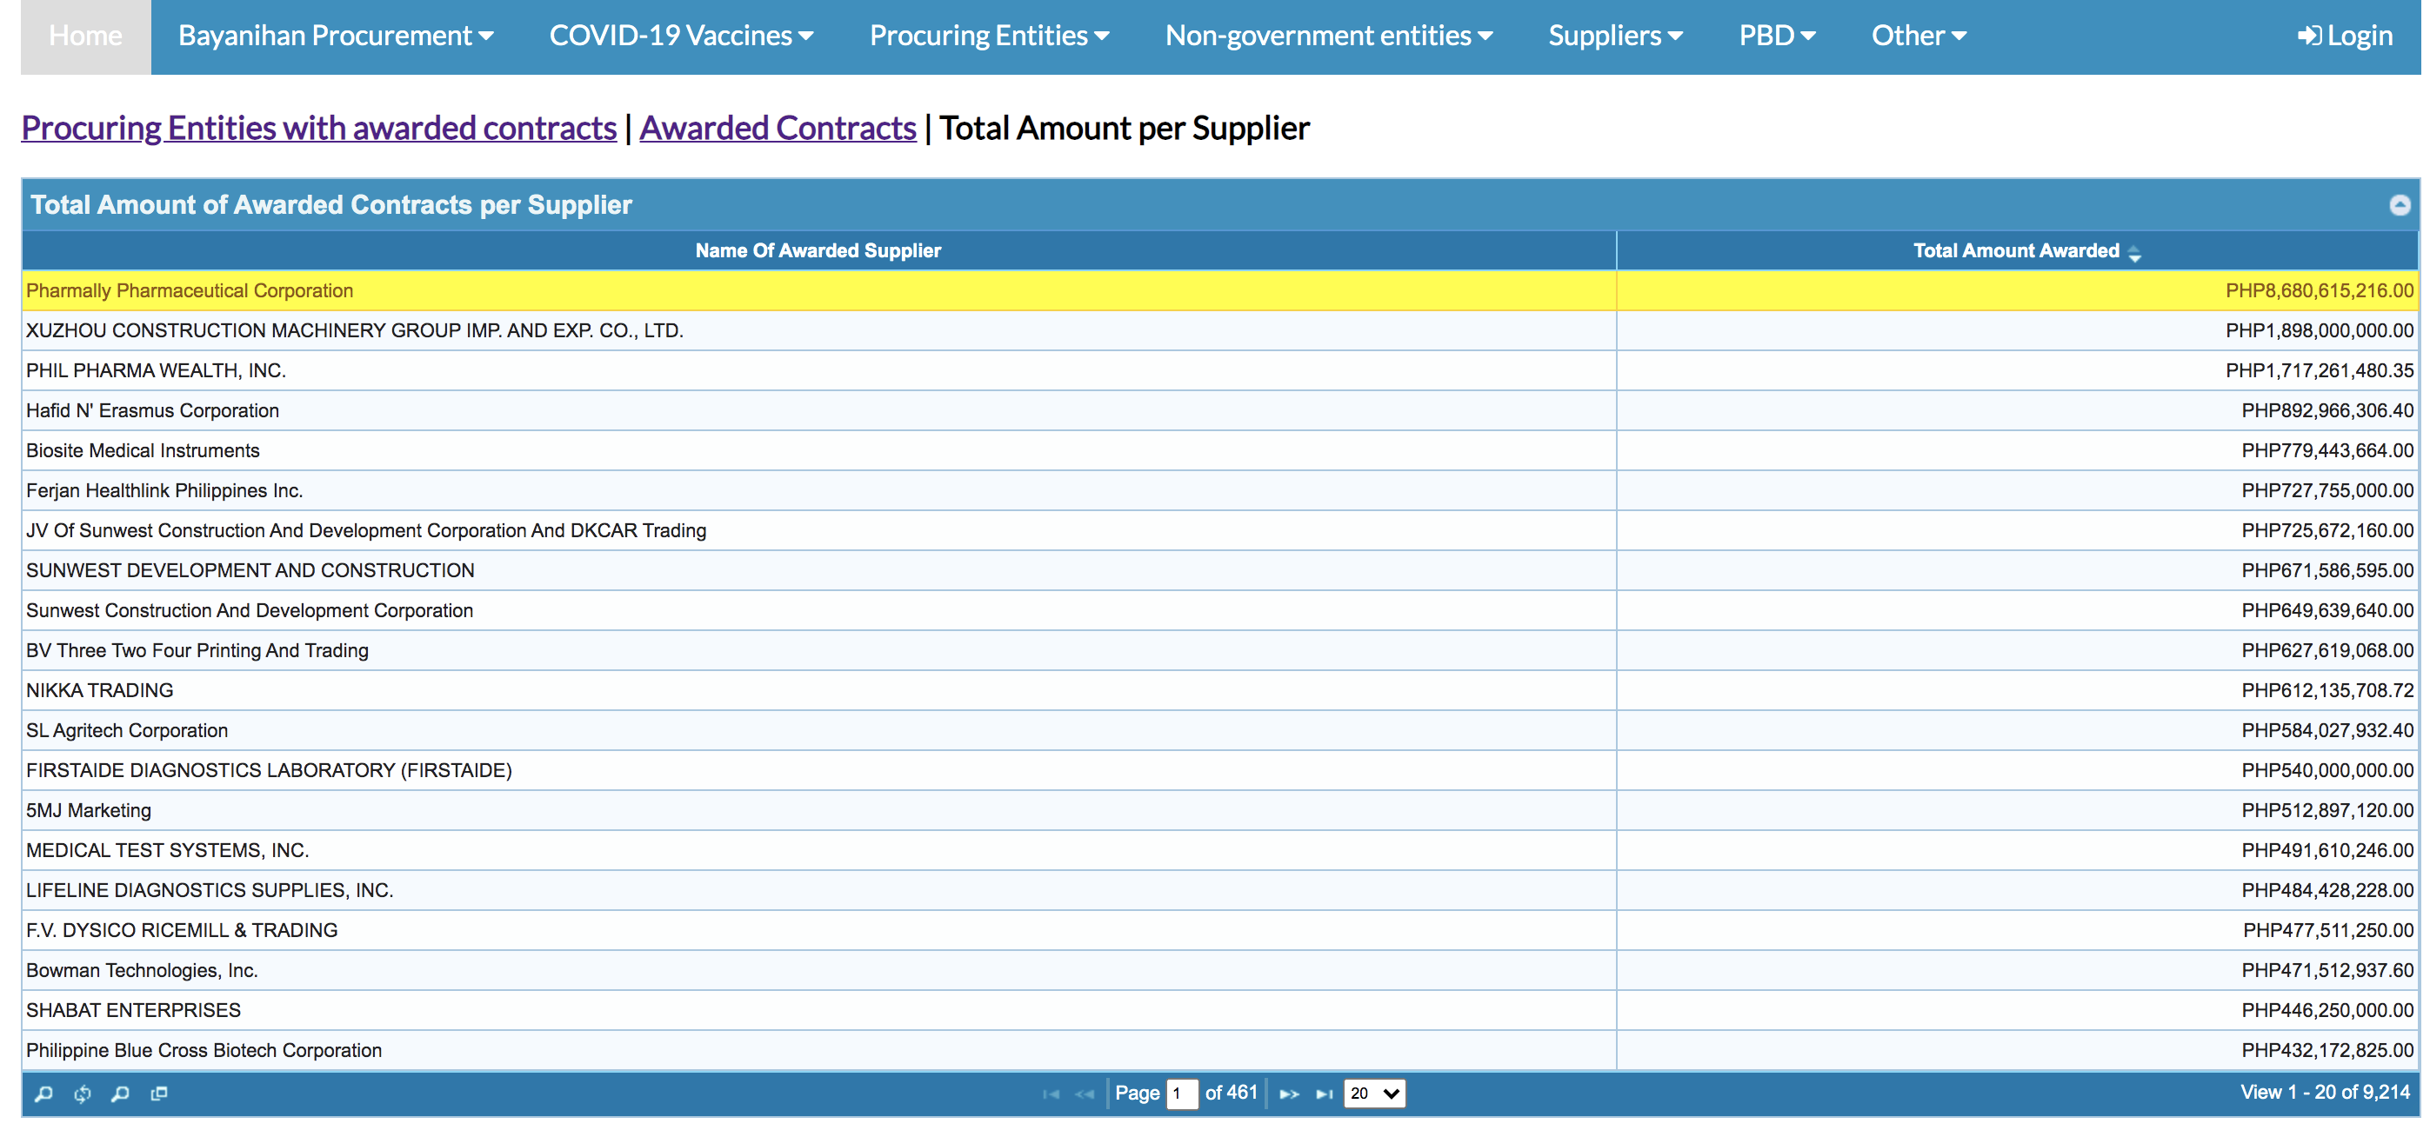Screen dimensions: 2430x1137
Task: Select the PHIL PHARMA WEALTH, INC. row
Action: pyautogui.click(x=1219, y=370)
